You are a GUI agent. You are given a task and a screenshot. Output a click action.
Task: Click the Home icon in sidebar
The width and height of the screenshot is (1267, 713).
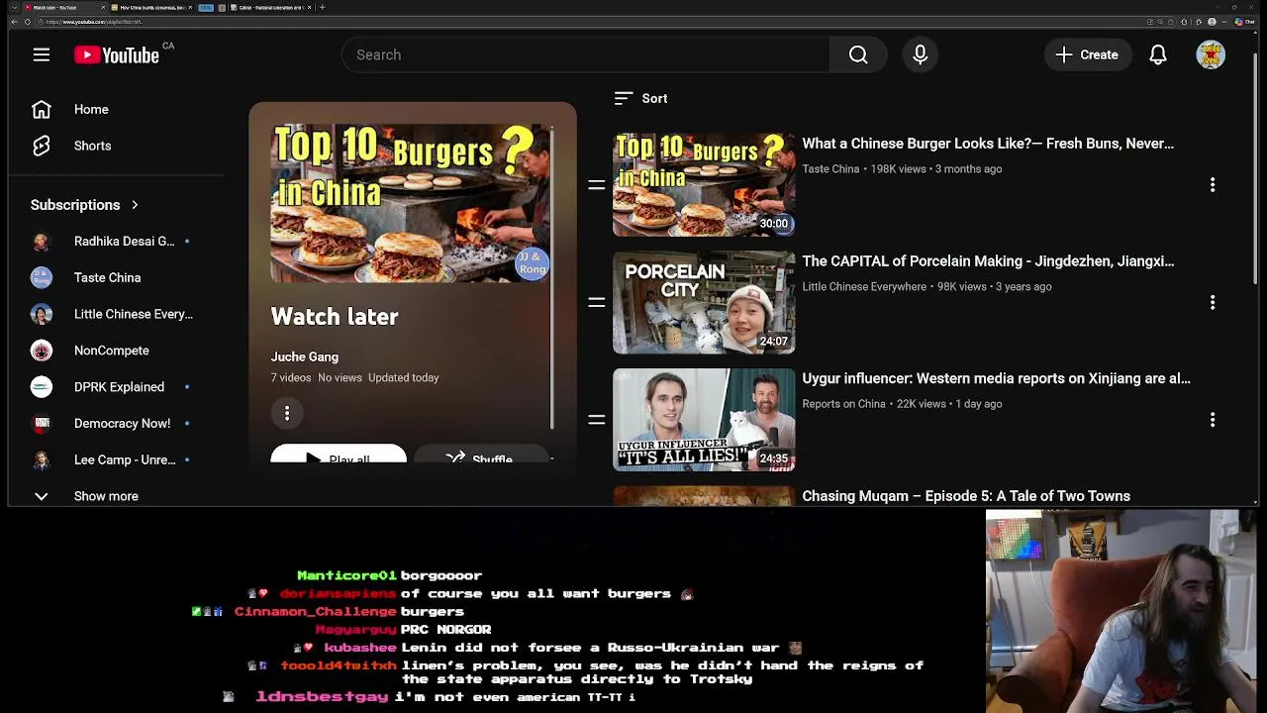click(41, 109)
